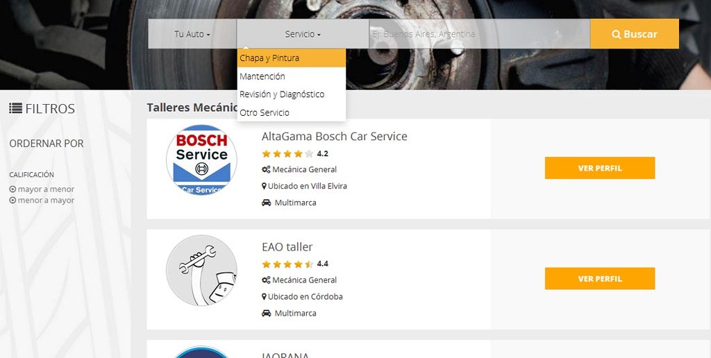
Task: Click the AltaGama gears Mecánica General icon
Action: (265, 169)
